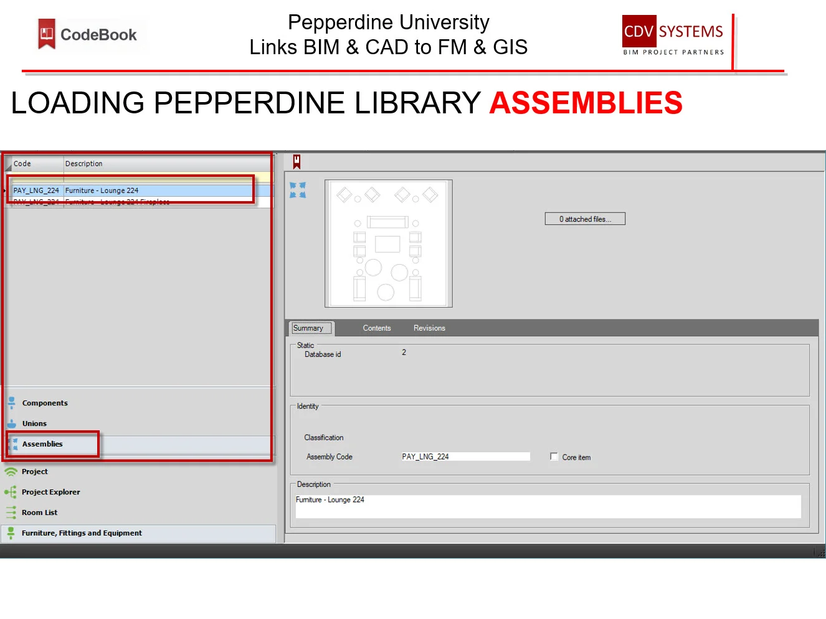Open the Project navigation section
The width and height of the screenshot is (826, 619).
click(x=35, y=471)
